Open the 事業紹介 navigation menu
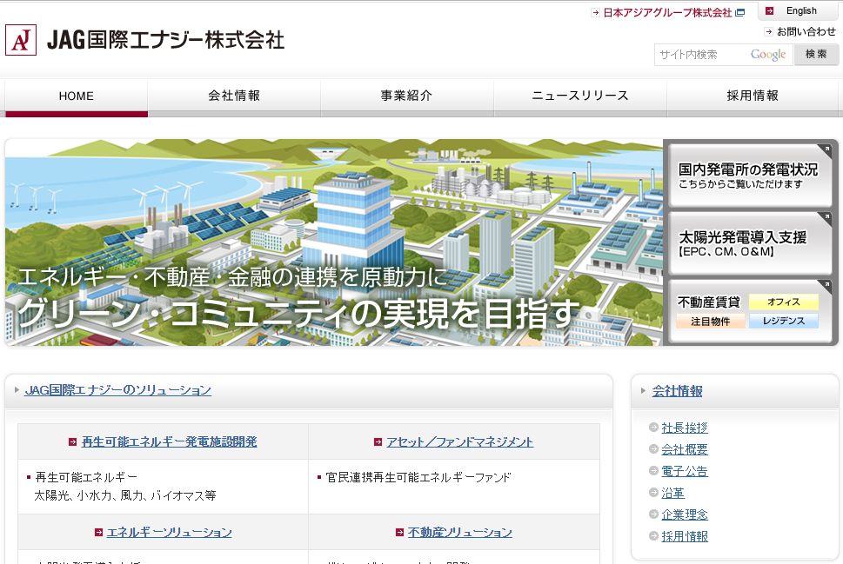 click(x=407, y=97)
